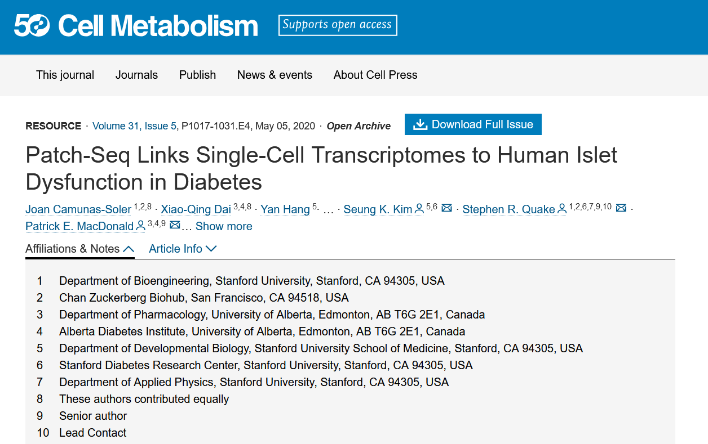Collapse the Affiliations & Notes section
The image size is (708, 444).
[x=79, y=249]
